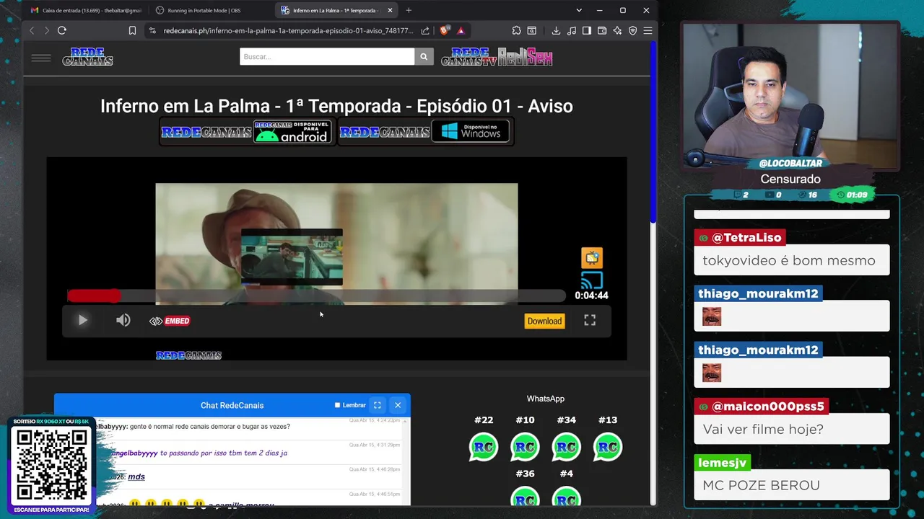Open Leo AI sparkle icon
The height and width of the screenshot is (519, 924).
click(x=617, y=30)
